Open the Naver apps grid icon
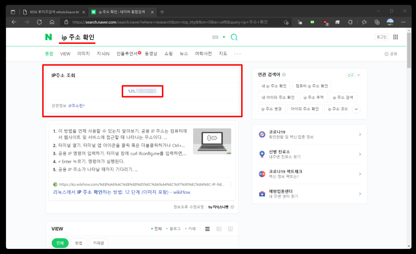The image size is (416, 254). click(396, 37)
